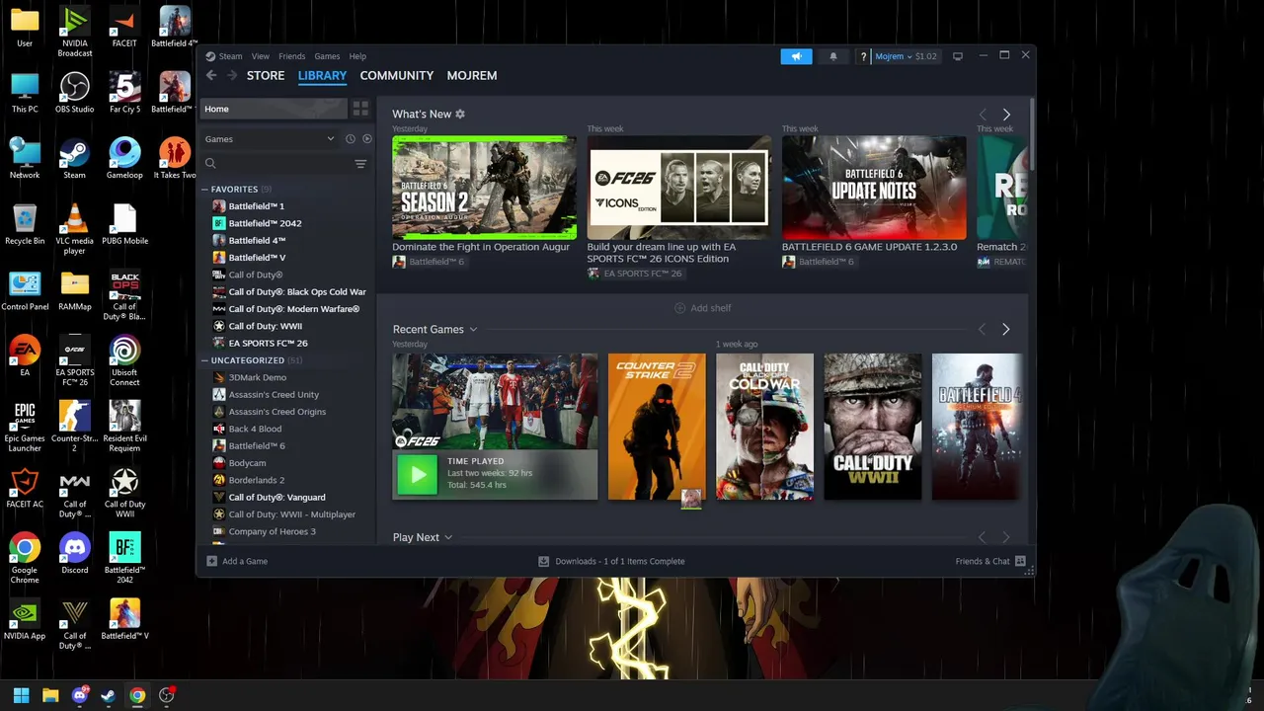The height and width of the screenshot is (711, 1264).
Task: Open the Games menu
Action: point(327,56)
